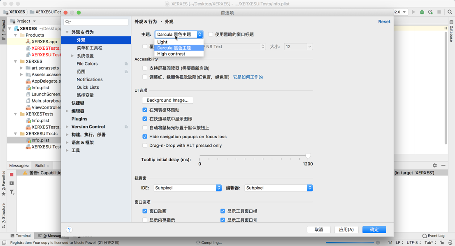Screen dimensions: 455x246
Task: Toggle 显示工具窗口栏 checkbox
Action: click(223, 211)
